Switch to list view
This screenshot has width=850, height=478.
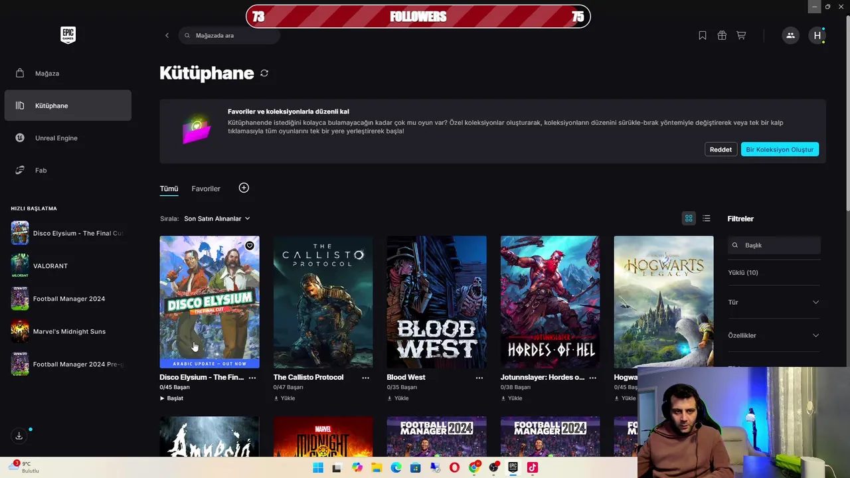pos(707,218)
